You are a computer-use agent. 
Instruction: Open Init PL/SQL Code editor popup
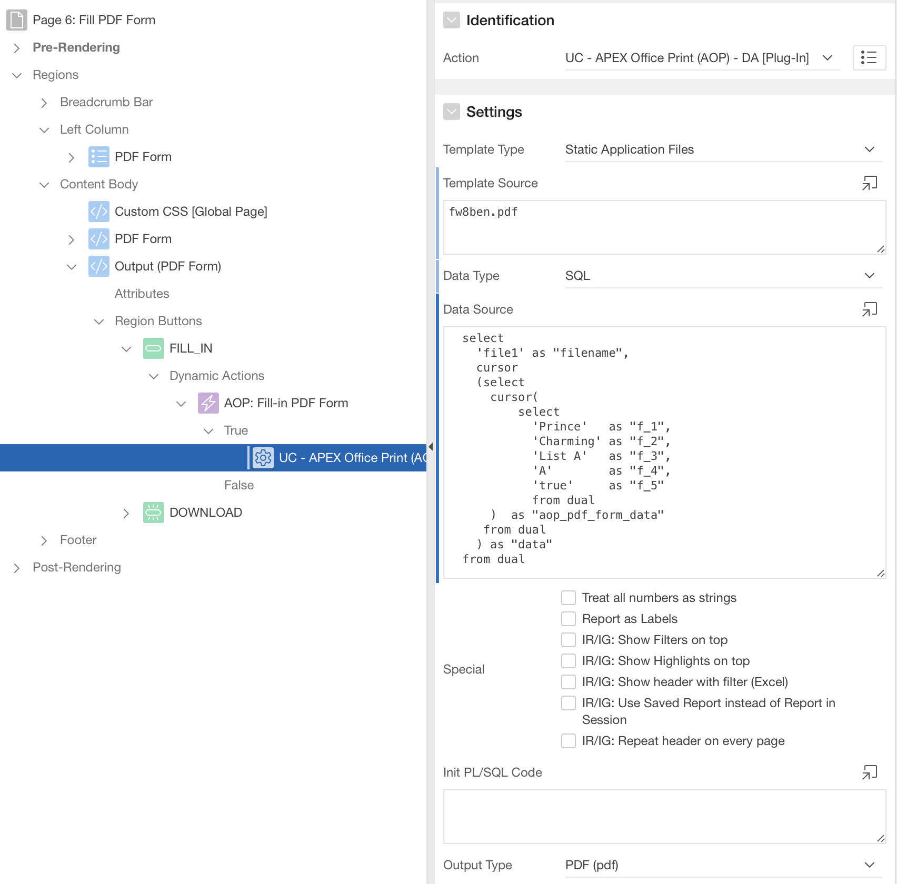tap(869, 772)
